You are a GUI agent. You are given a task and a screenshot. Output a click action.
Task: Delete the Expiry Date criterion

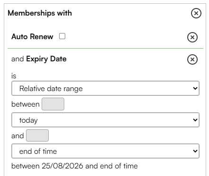coord(192,59)
